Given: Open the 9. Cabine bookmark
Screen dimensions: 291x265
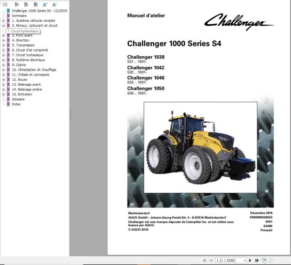Looking at the screenshot, I should (x=19, y=65).
